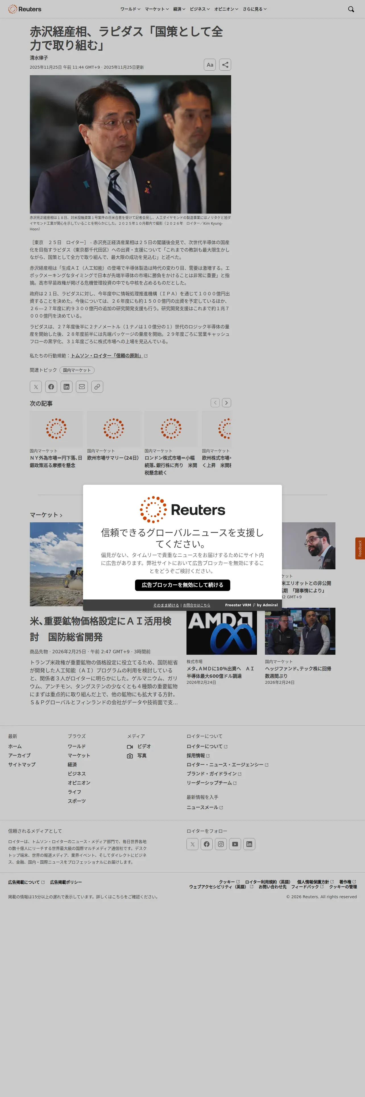Open サイトマップ in footer
This screenshot has width=365, height=1097.
point(22,764)
